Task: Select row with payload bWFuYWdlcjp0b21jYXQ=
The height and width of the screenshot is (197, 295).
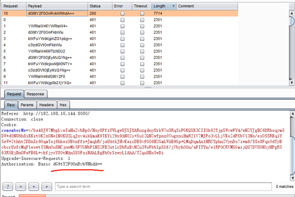Action: pyautogui.click(x=120, y=83)
